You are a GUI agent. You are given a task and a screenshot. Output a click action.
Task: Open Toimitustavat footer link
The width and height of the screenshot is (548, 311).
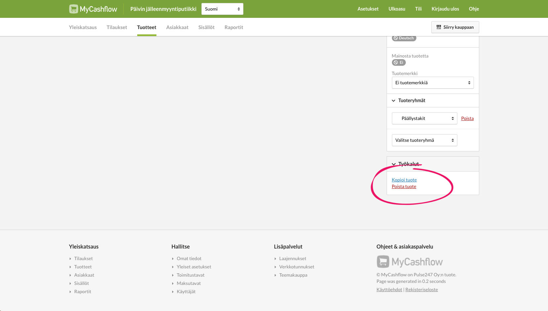tap(190, 275)
